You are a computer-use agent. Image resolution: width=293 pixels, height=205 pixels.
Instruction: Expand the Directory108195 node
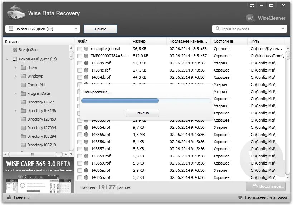pos(16,111)
